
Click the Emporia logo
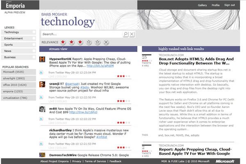coord(15,6)
